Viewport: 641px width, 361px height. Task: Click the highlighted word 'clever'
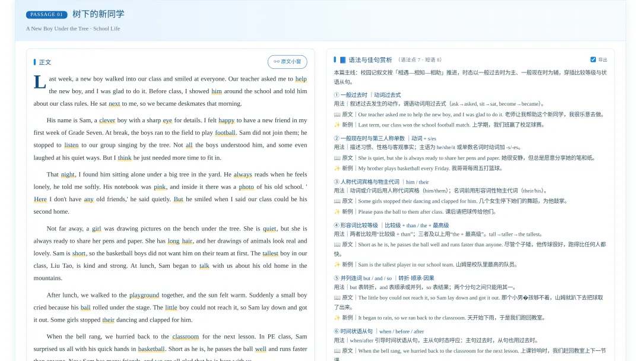[x=107, y=120]
